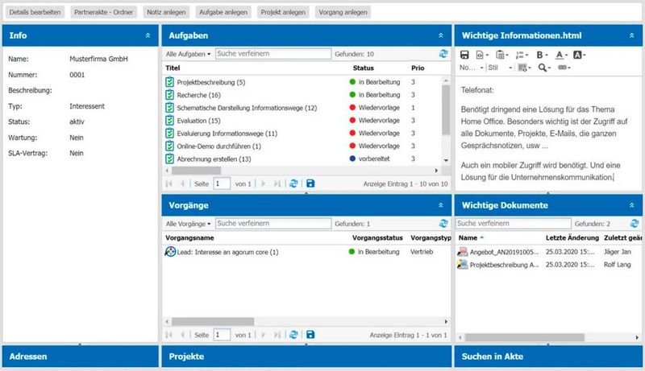Click Details bearbeiten button

click(x=35, y=12)
